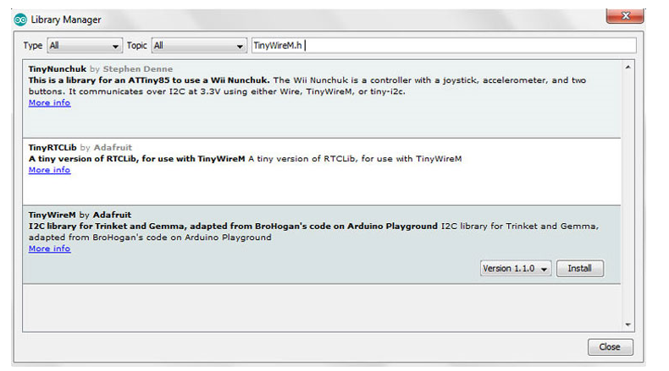The width and height of the screenshot is (669, 371).
Task: Click the vertical scrollbar track
Action: point(628,194)
